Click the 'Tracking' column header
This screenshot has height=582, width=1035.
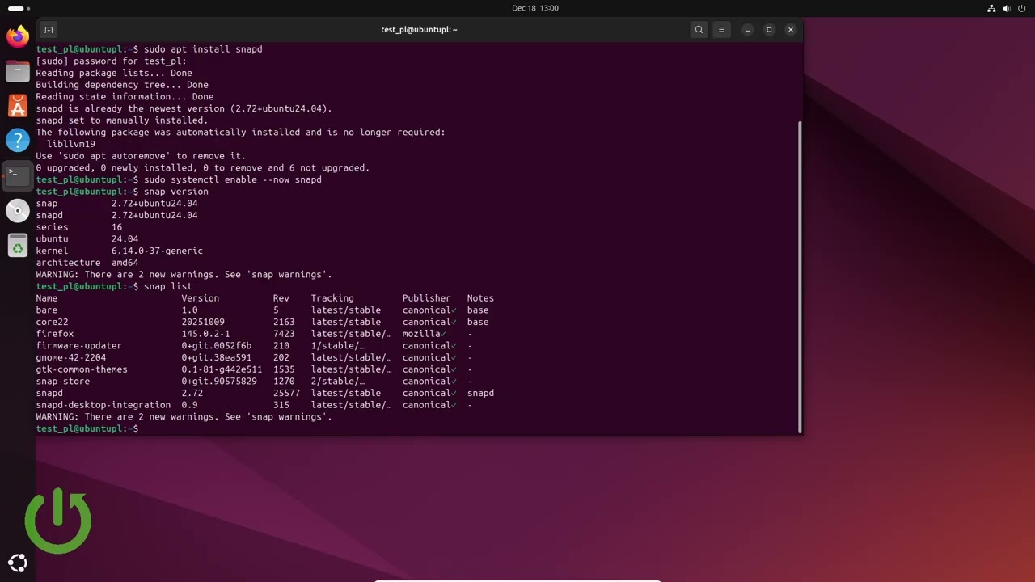(x=332, y=298)
